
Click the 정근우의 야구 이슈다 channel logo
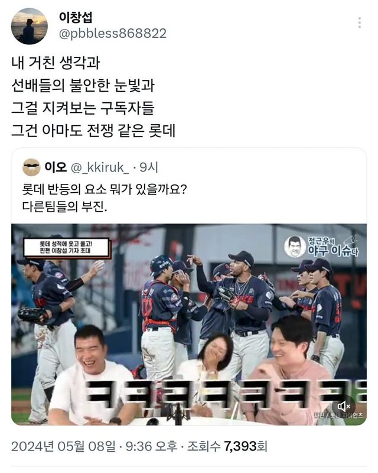click(x=322, y=246)
